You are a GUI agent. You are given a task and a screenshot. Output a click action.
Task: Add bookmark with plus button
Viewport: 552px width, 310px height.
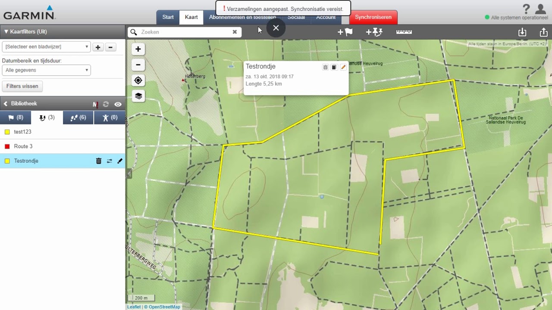[98, 47]
